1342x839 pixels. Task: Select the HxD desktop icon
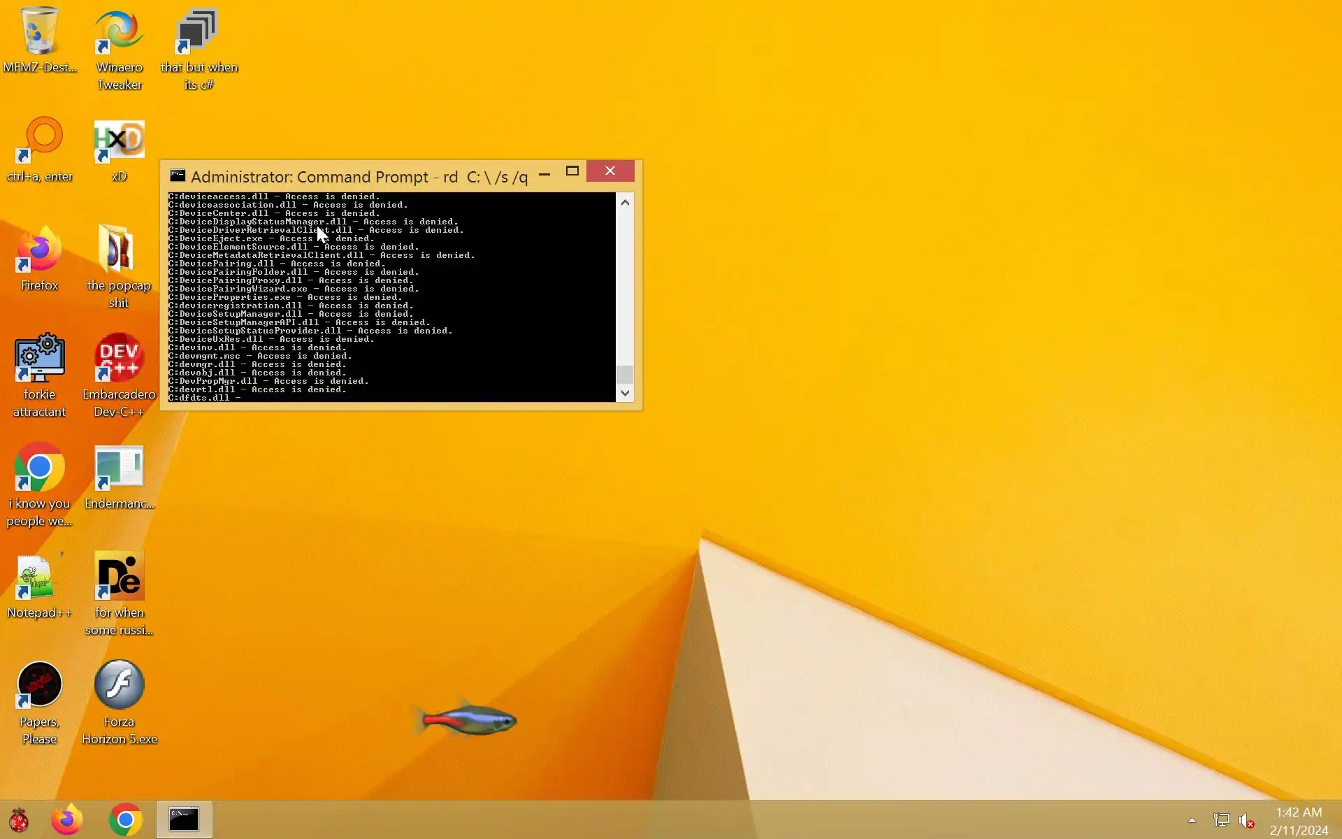click(x=120, y=140)
